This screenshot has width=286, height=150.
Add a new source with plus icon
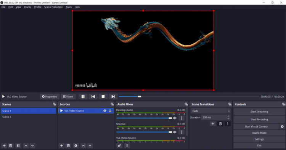(x=62, y=146)
